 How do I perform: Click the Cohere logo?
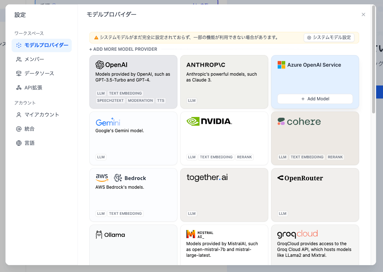point(299,121)
